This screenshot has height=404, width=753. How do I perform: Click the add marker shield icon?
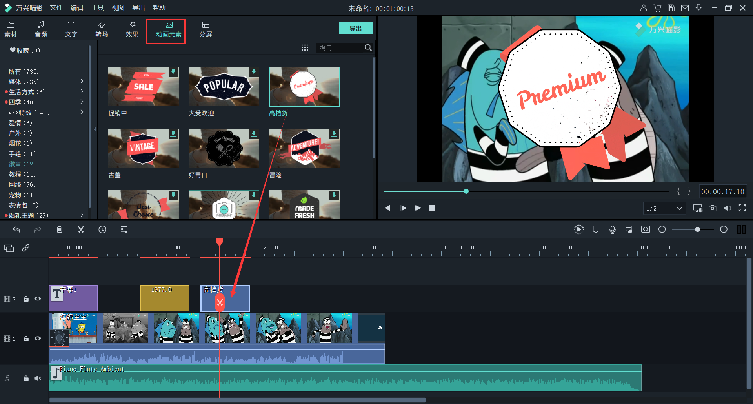point(595,229)
